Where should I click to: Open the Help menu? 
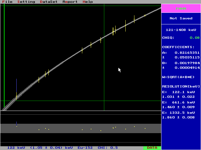[x=88, y=2]
